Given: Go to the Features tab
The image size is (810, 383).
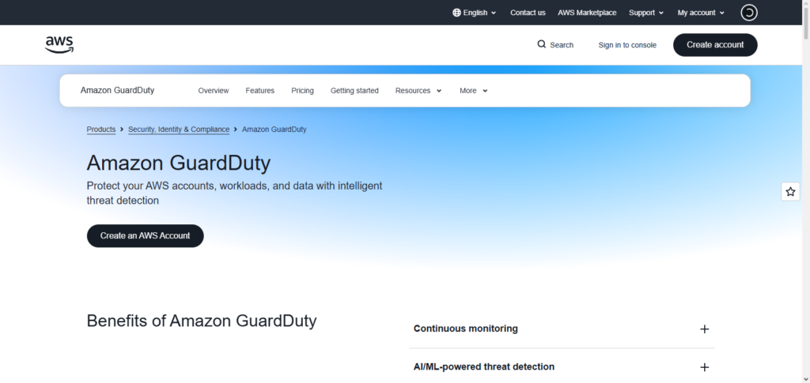Looking at the screenshot, I should 259,91.
